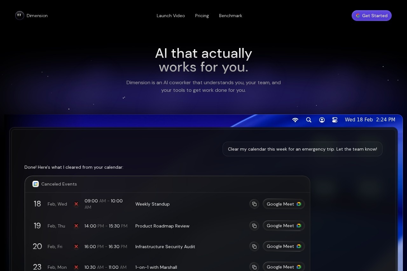The height and width of the screenshot is (271, 407).
Task: Open the Benchmark link
Action: pyautogui.click(x=231, y=16)
